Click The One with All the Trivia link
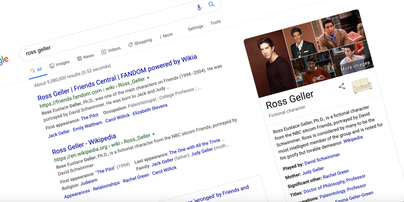The height and width of the screenshot is (202, 404). 195,146
